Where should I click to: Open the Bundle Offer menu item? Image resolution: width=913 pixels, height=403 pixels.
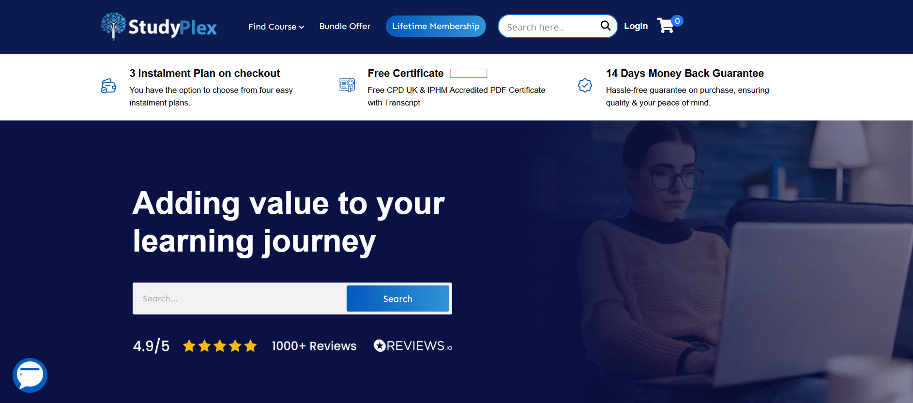point(345,26)
